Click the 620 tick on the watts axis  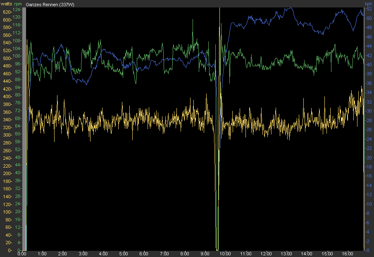pos(6,12)
